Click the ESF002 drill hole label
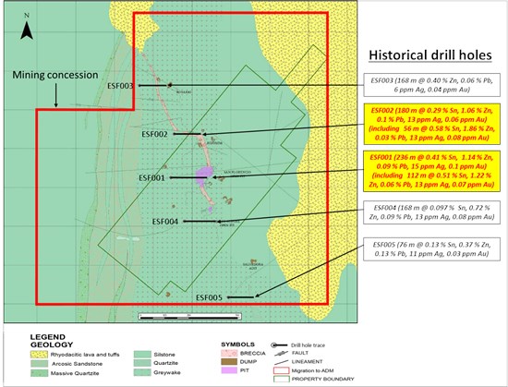The width and height of the screenshot is (508, 387). coord(154,134)
